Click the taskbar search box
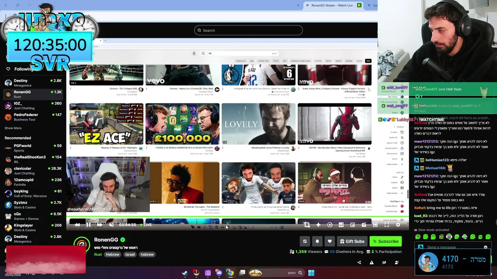Viewport: 497px width, 279px height. (276, 273)
